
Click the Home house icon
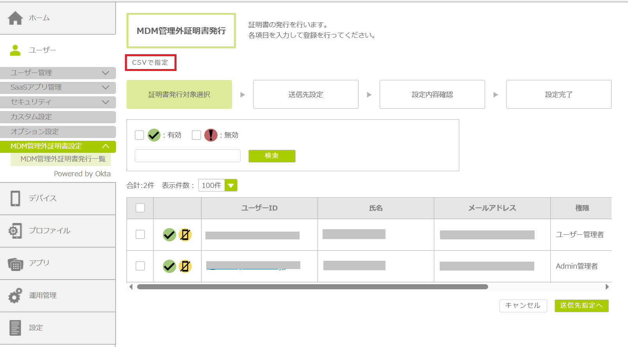[x=15, y=18]
